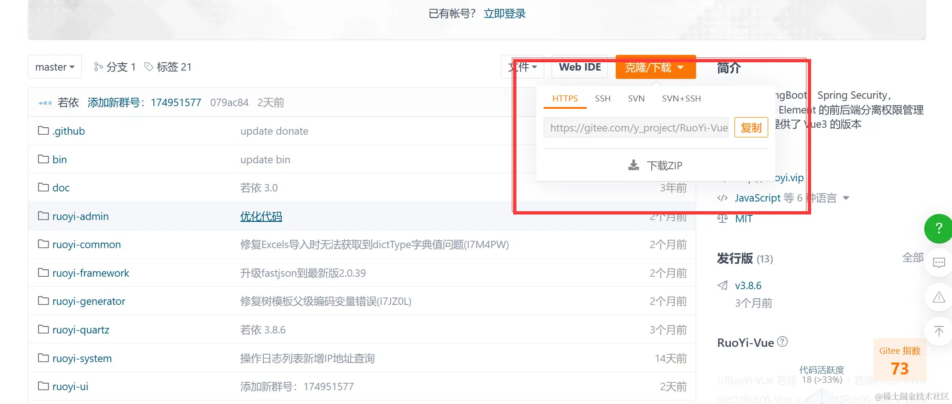This screenshot has height=404, width=952.
Task: Click the code icon beside JavaScript
Action: point(722,198)
